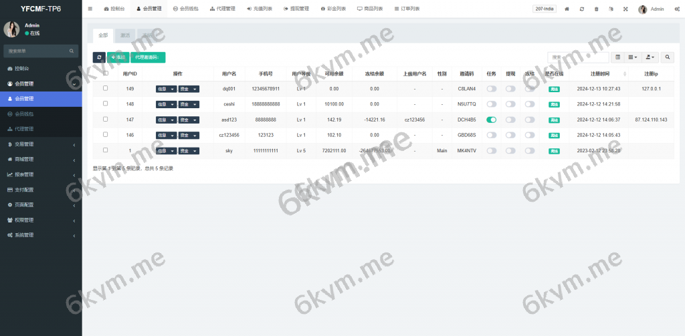Check the checkbox for user ID 1

coord(105,150)
